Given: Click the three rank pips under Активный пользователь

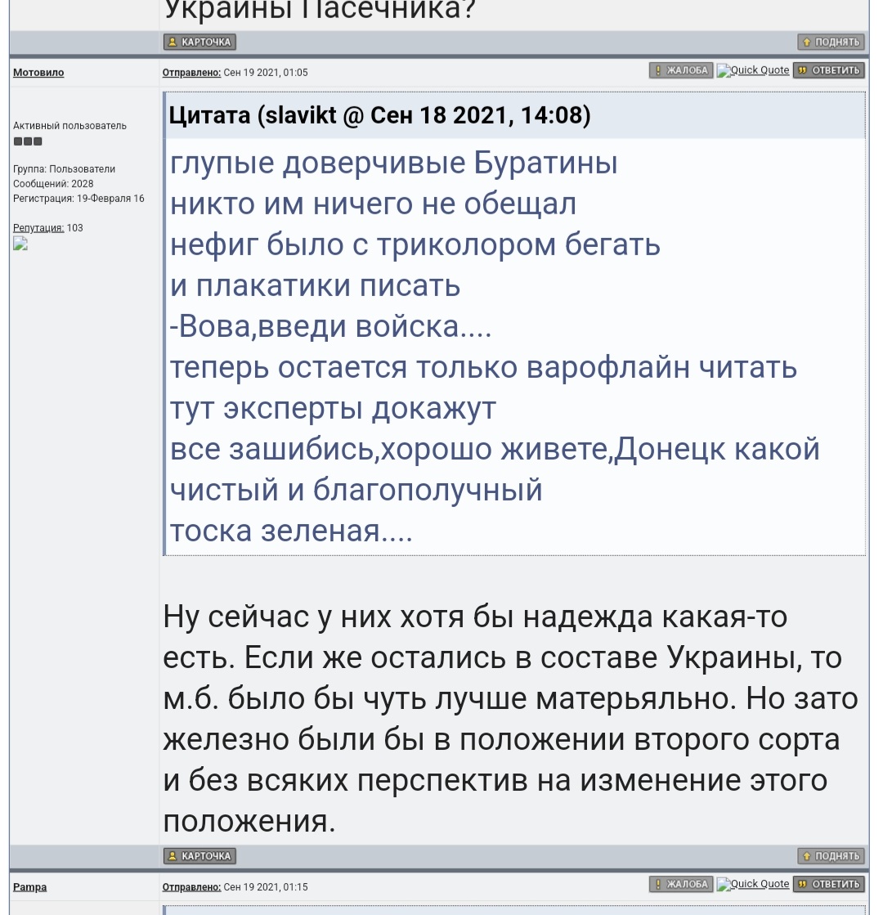Looking at the screenshot, I should tap(28, 141).
